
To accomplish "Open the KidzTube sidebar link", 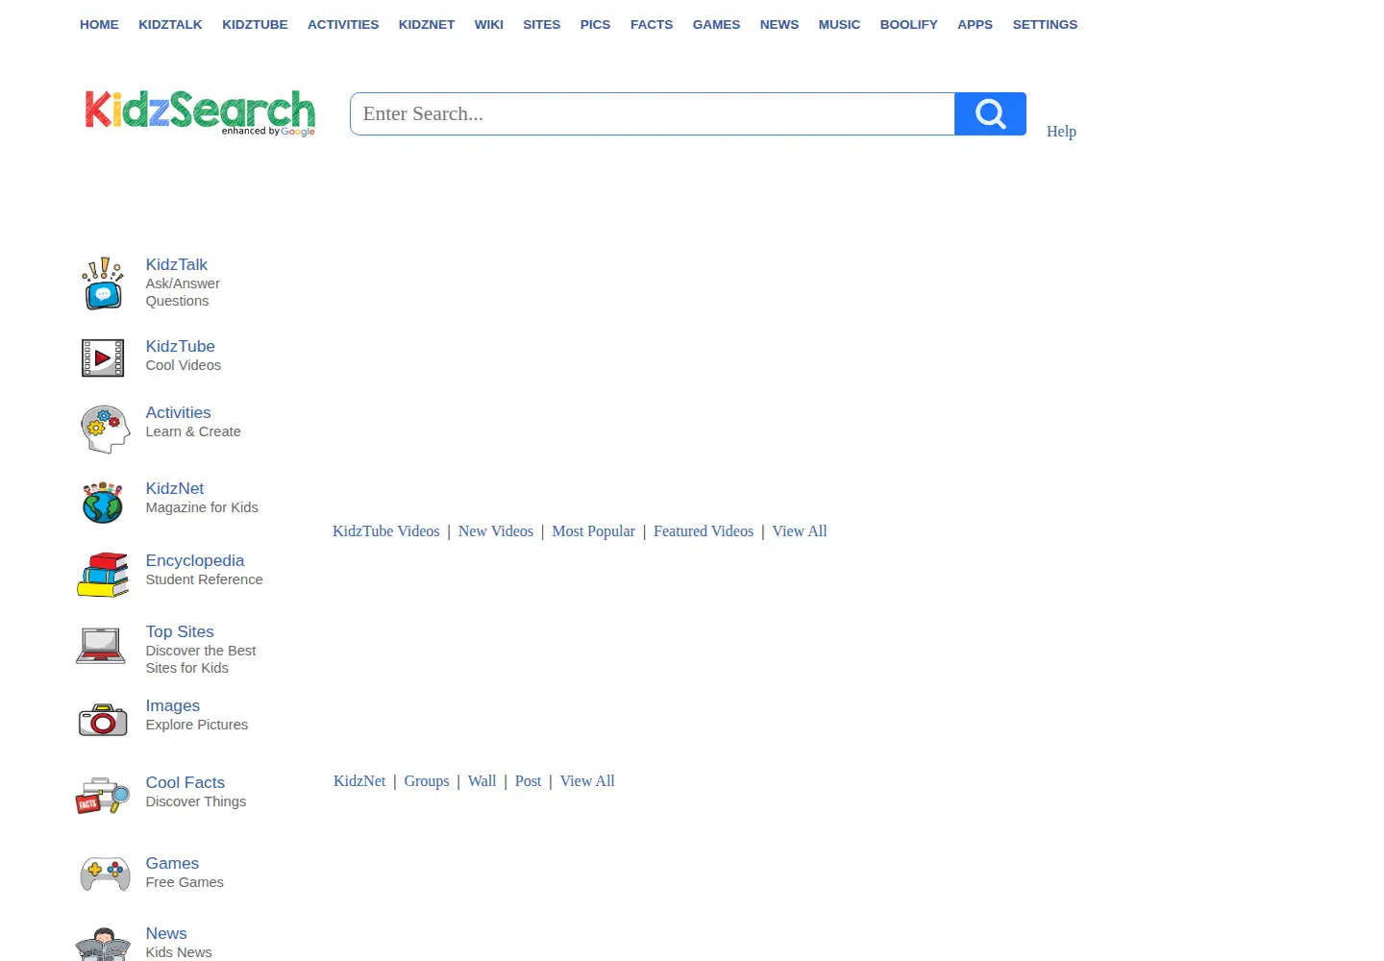I will click(180, 346).
